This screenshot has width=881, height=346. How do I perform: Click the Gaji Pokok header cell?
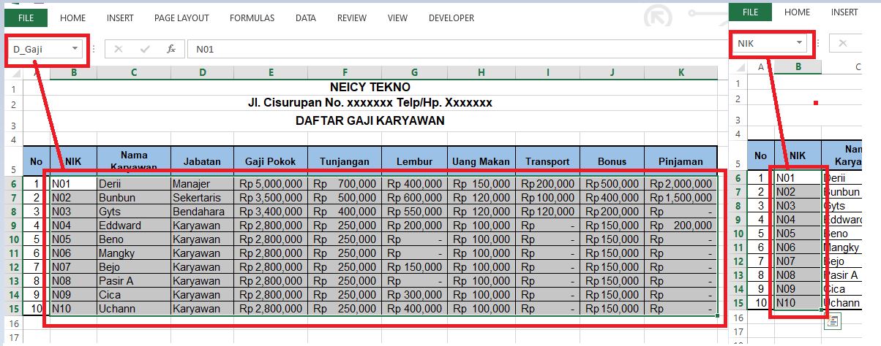(x=271, y=161)
